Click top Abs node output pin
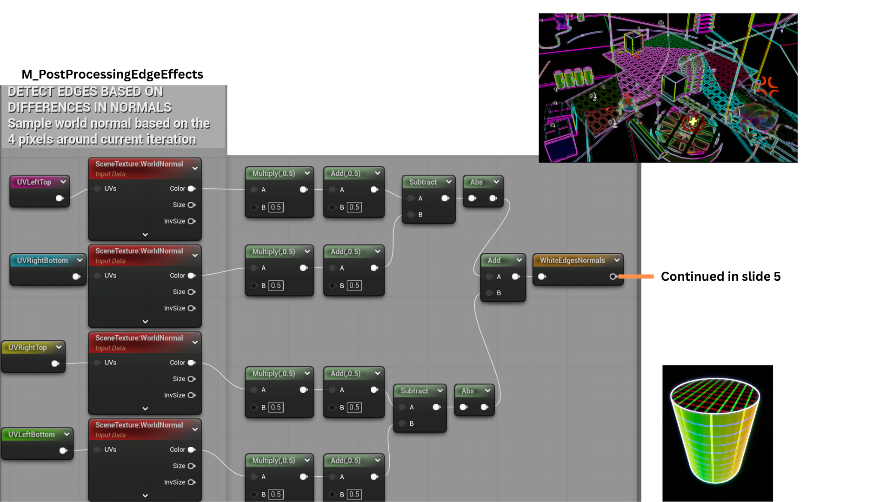This screenshot has height=502, width=893. click(x=493, y=198)
